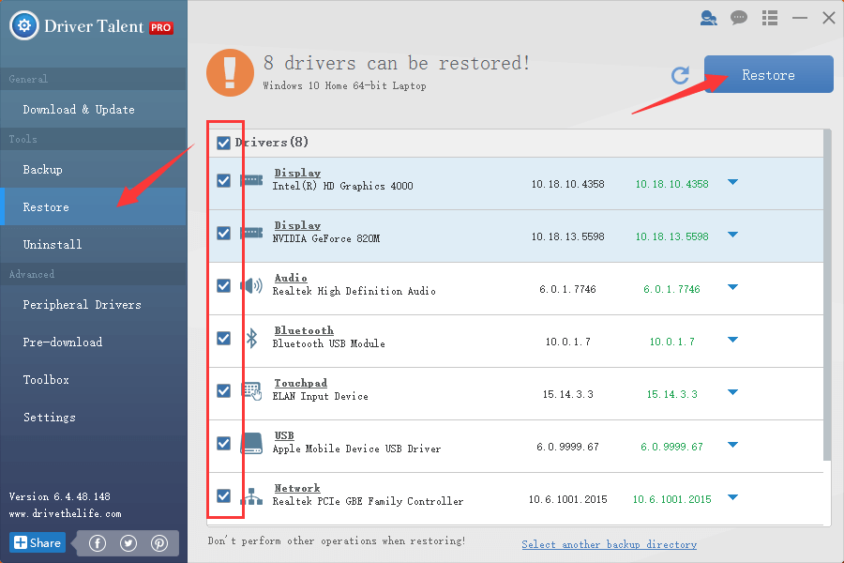Click Select another backup directory link
Screen dimensions: 844x563
610,544
